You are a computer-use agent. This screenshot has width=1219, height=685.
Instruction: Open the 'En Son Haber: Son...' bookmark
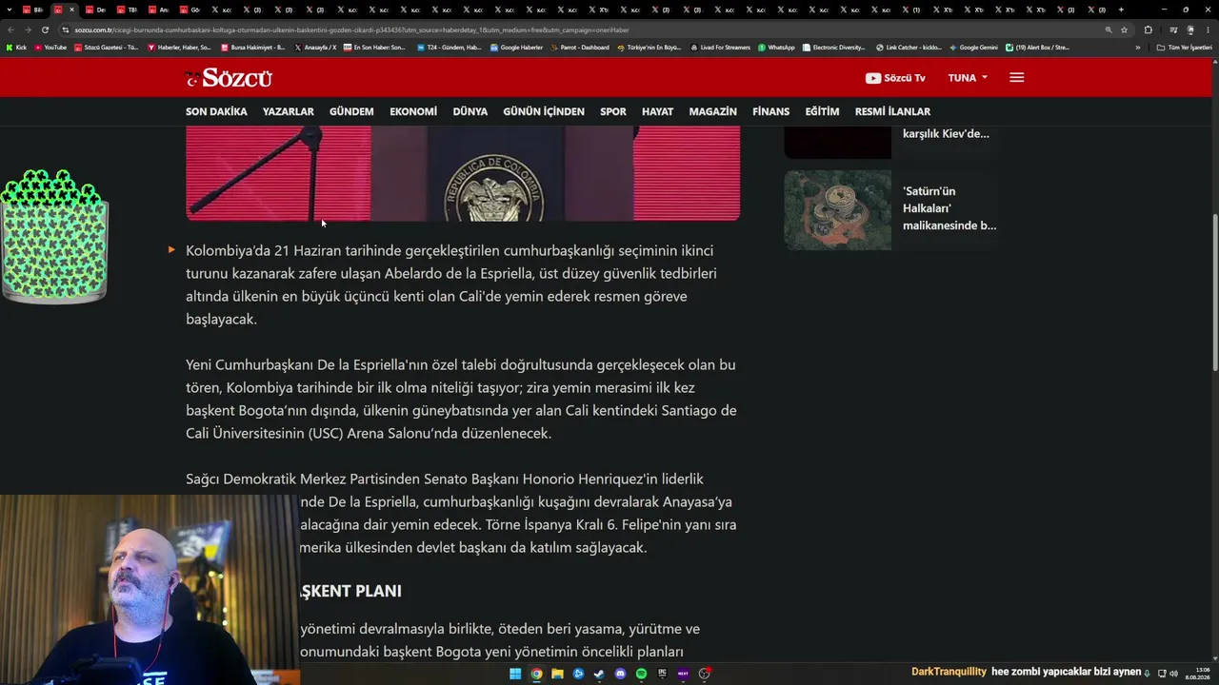coord(374,47)
